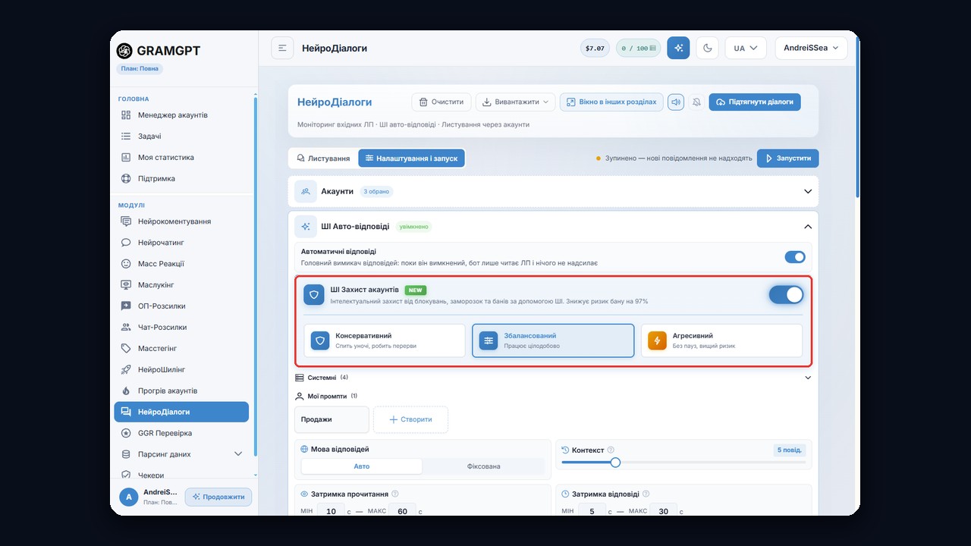Click the muted notification bell icon
Viewport: 971px width, 546px height.
tap(696, 102)
